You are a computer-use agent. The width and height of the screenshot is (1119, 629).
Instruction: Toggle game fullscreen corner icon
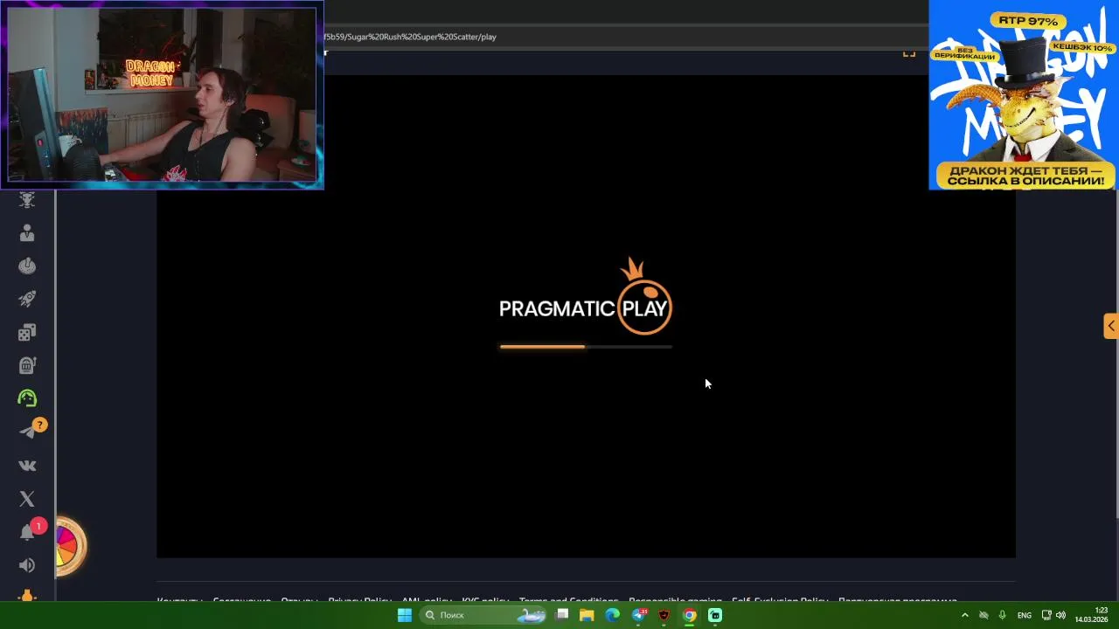tap(909, 53)
